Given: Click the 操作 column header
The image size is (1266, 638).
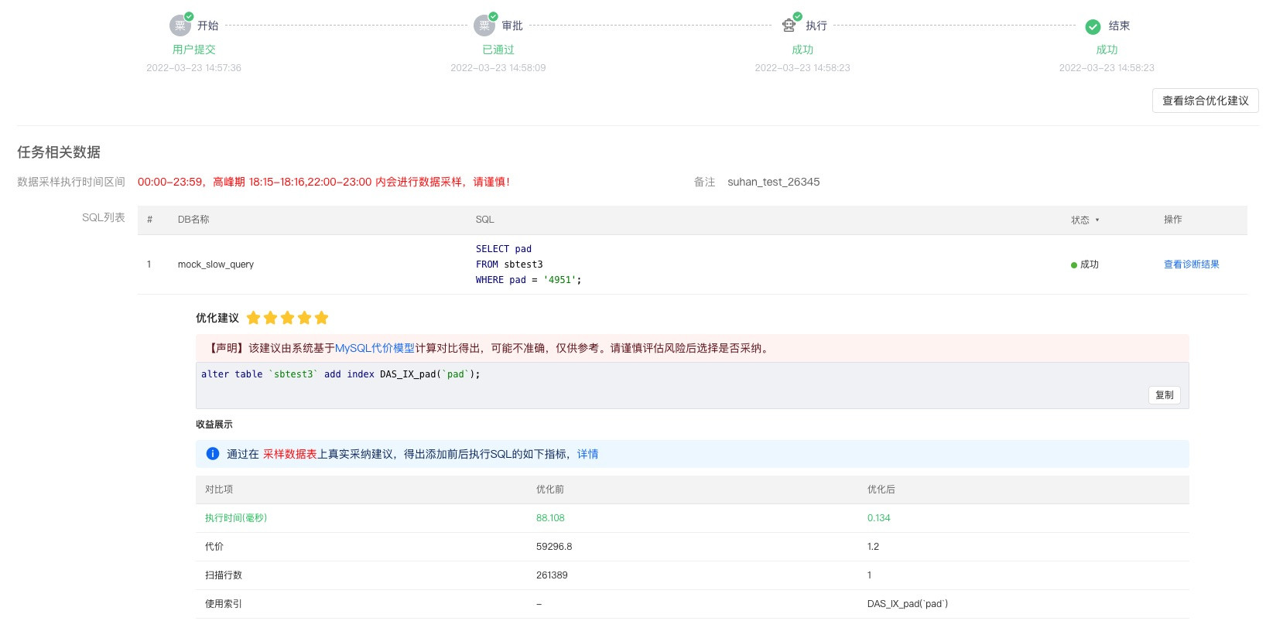Looking at the screenshot, I should [1173, 220].
